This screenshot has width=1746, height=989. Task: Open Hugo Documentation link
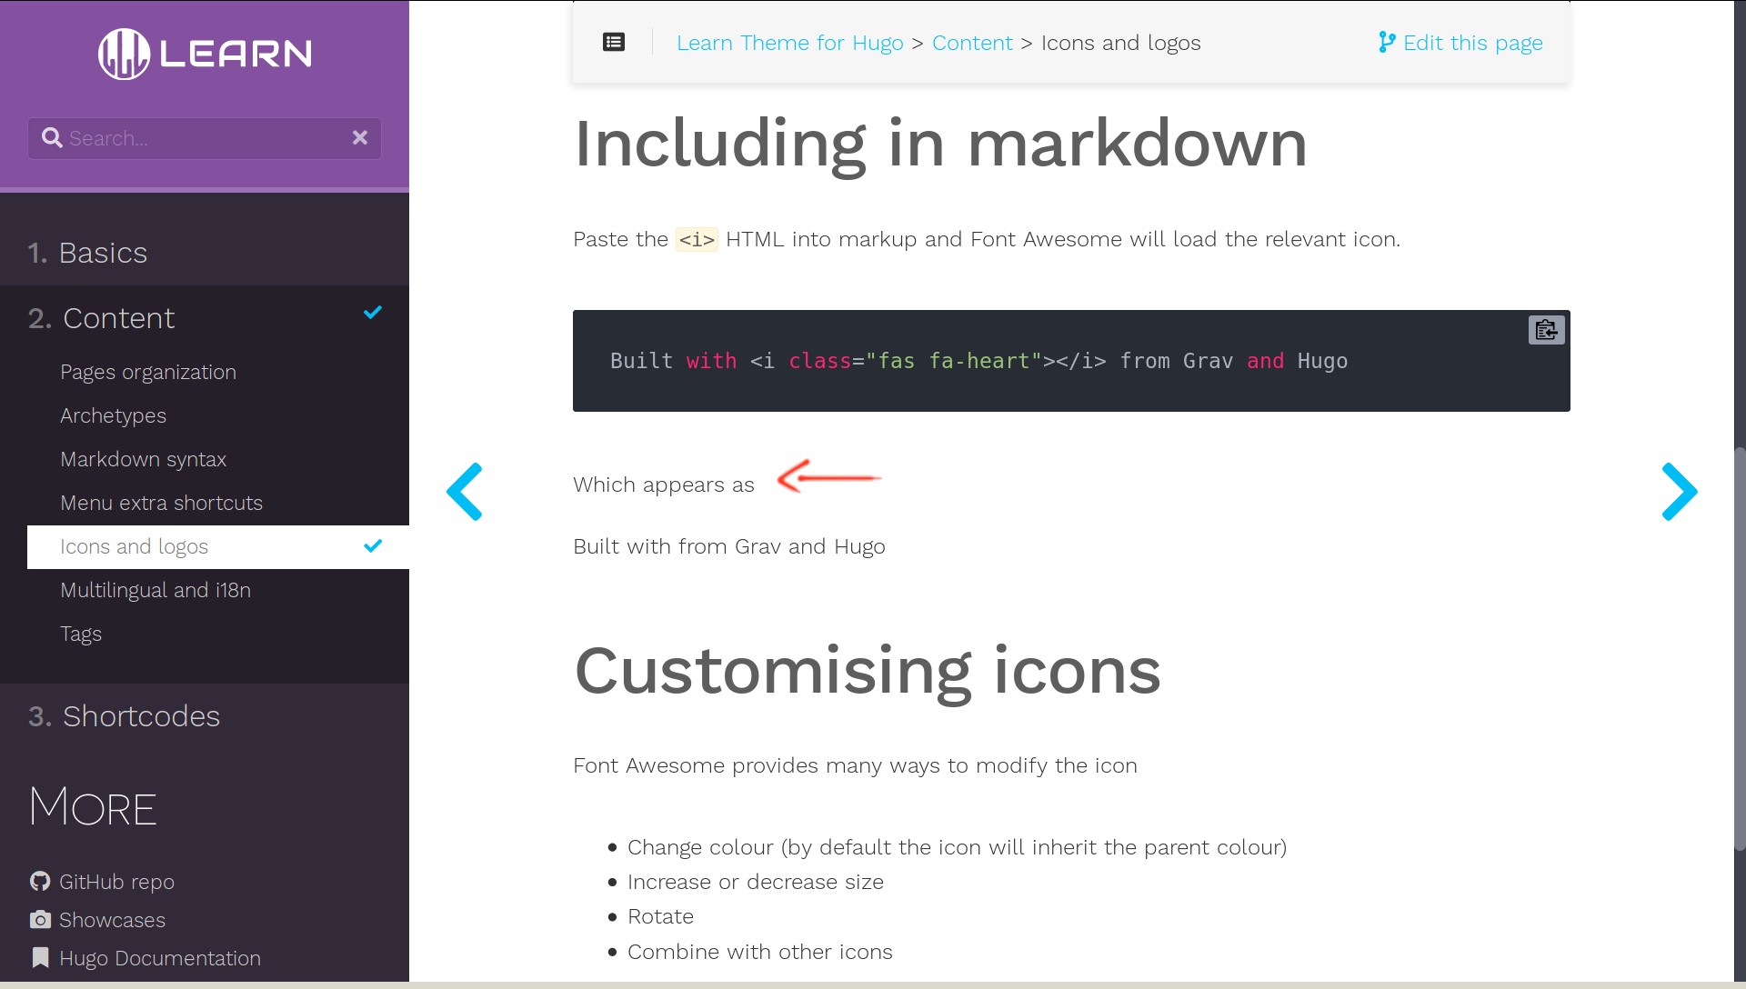point(159,958)
